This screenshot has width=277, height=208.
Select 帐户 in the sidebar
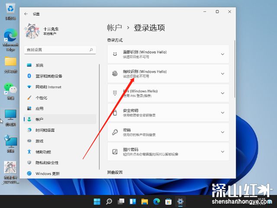click(x=60, y=119)
